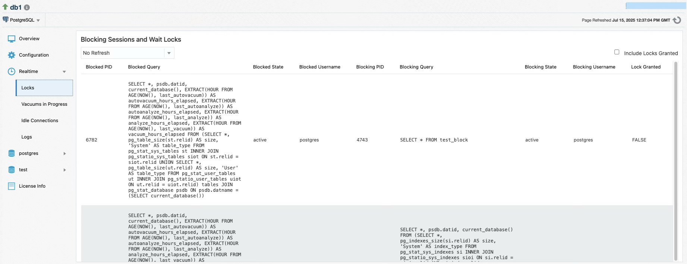Click the Configuration gear icon
Viewport: 687px width, 264px height.
12,55
